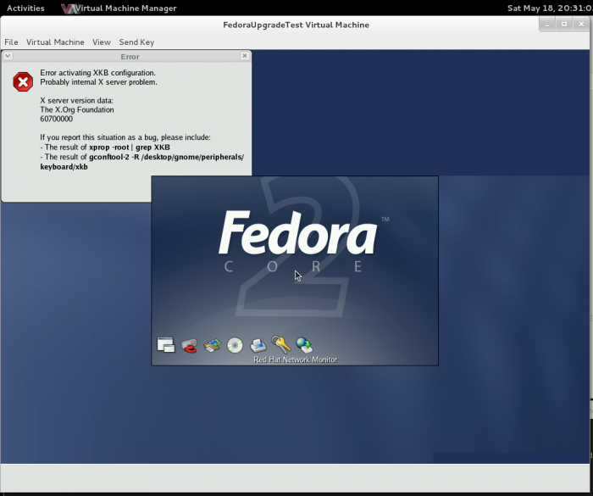Expand the Error dialog window menu arrow
This screenshot has width=593, height=496.
[x=8, y=56]
